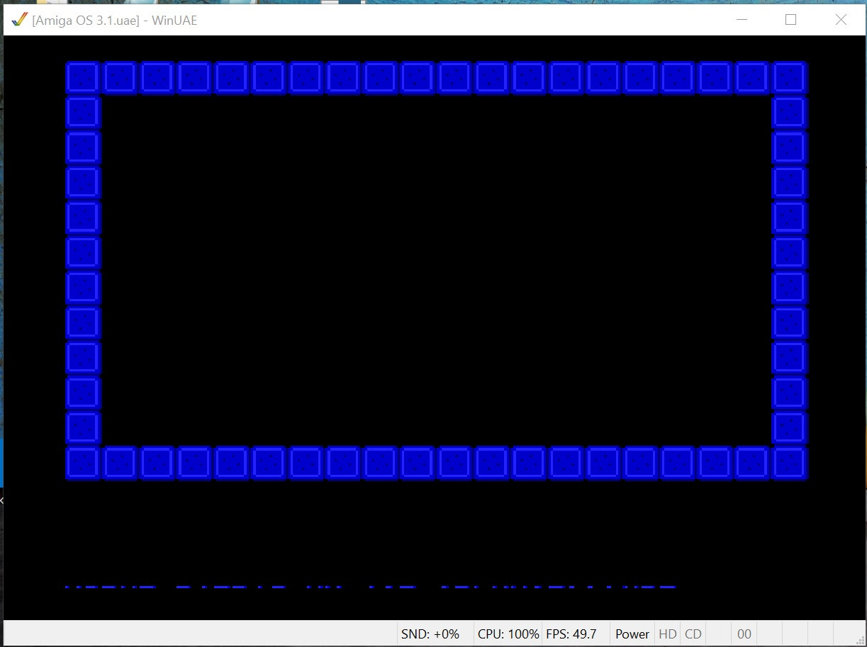Click the Power LED indicator in status bar

(632, 634)
